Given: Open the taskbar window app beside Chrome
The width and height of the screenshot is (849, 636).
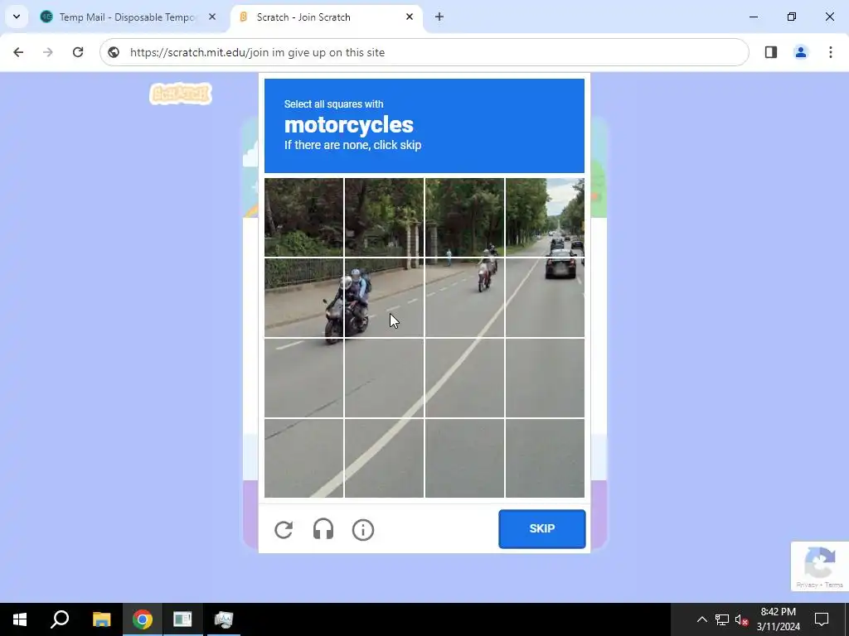Looking at the screenshot, I should tap(182, 619).
